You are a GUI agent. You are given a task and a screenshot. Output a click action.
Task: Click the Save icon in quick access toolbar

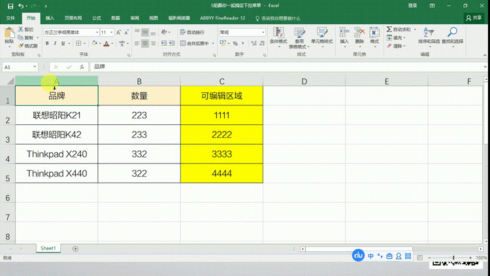pyautogui.click(x=10, y=6)
